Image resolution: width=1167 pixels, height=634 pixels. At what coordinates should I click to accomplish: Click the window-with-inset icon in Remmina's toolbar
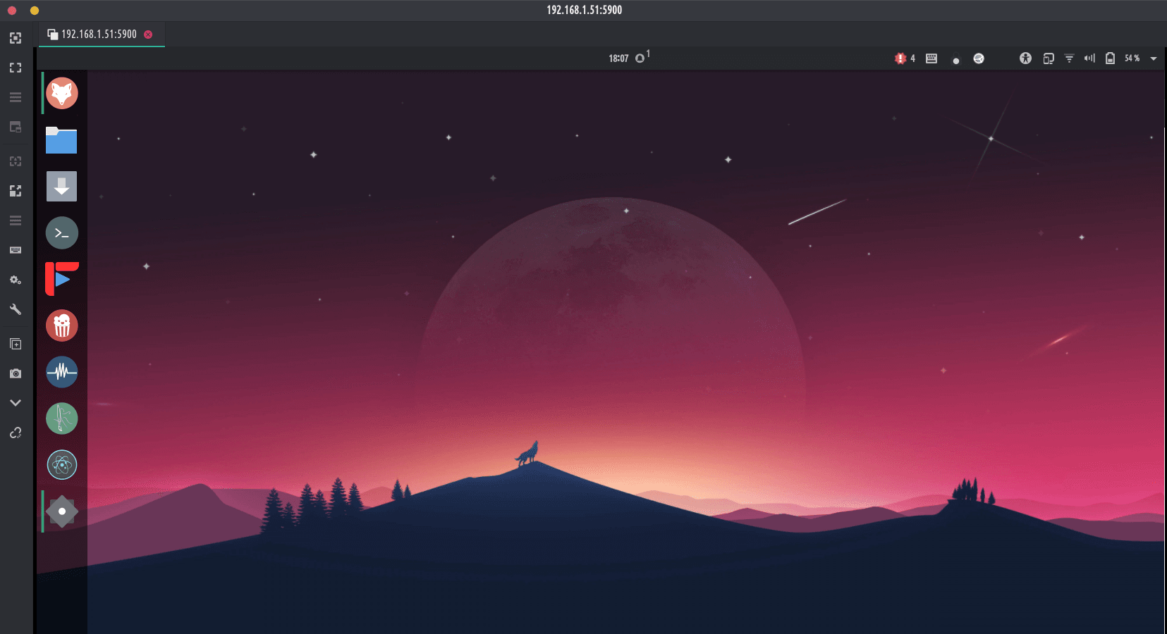[16, 127]
